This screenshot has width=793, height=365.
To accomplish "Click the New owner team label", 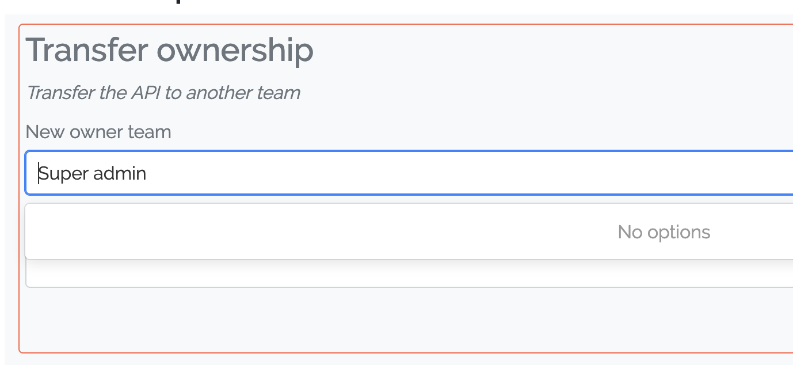I will (x=98, y=132).
